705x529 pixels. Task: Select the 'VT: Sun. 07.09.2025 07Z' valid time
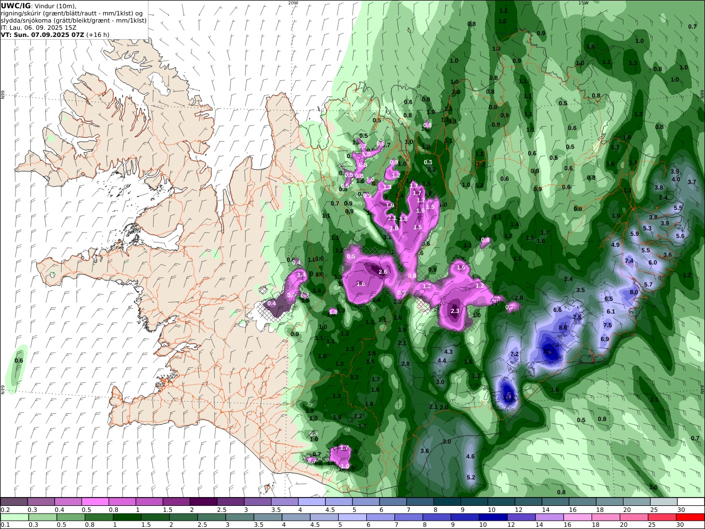tap(42, 34)
